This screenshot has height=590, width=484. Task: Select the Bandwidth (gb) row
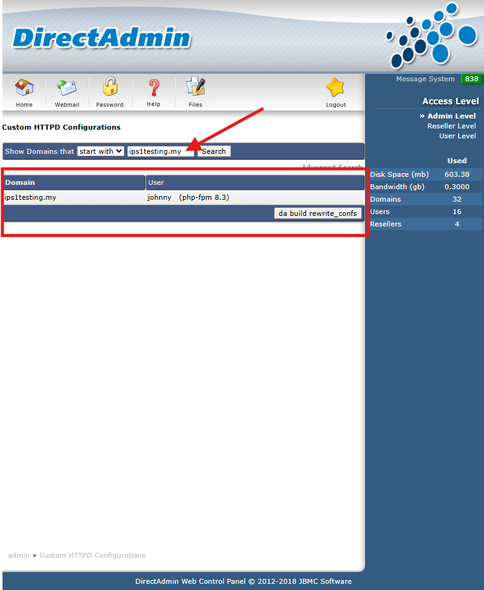click(425, 187)
